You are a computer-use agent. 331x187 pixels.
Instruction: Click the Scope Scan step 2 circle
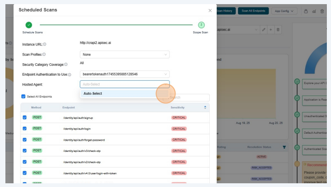coord(201,25)
